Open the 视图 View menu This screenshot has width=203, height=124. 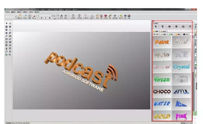19,12
